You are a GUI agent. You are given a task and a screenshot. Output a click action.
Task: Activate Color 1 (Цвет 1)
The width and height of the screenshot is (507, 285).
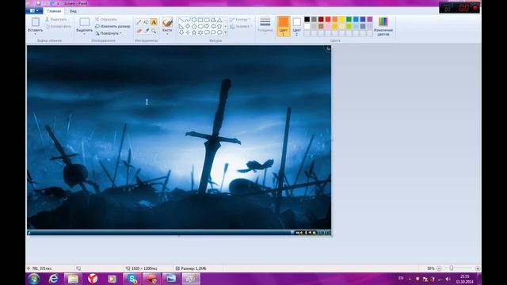(x=284, y=26)
